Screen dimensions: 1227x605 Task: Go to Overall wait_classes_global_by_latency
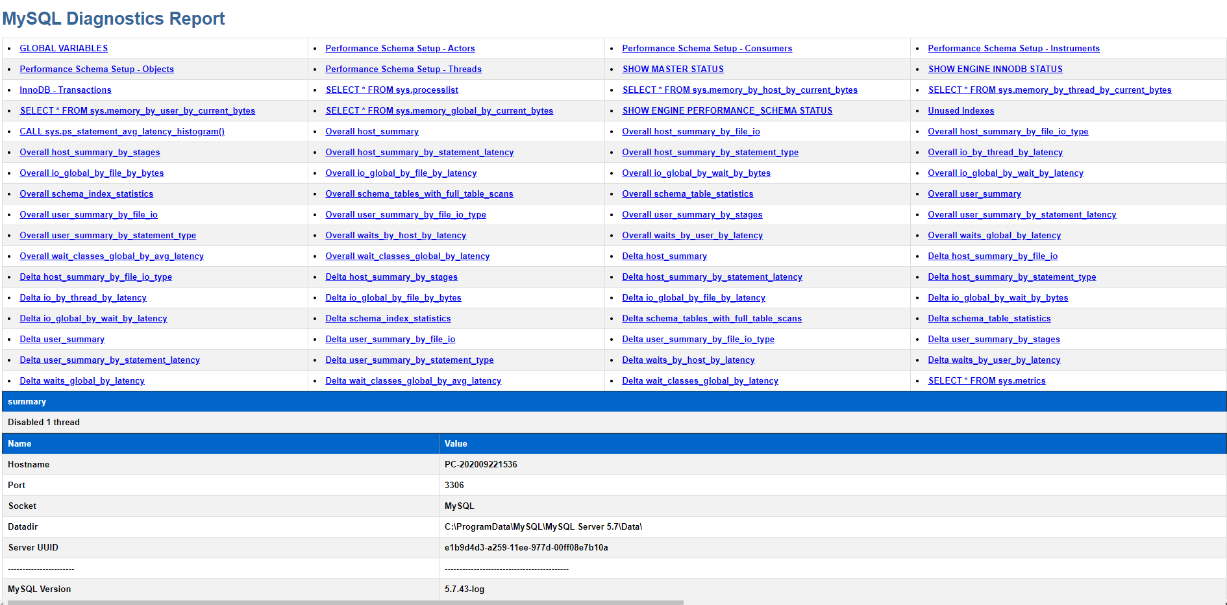tap(408, 256)
